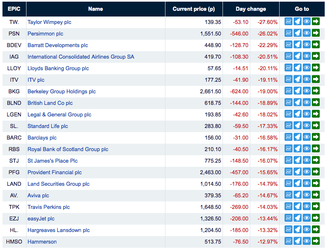Toggle the watch eye icon for Persimmon plc
328x251 pixels.
[306, 33]
